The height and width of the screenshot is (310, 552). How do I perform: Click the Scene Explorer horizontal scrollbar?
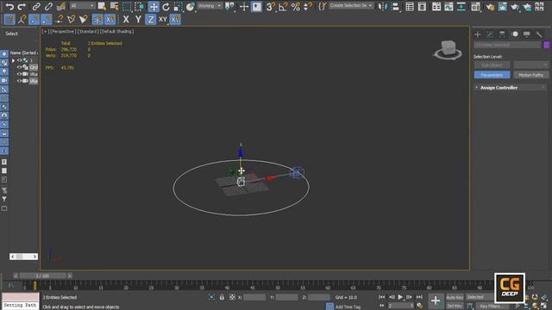(x=23, y=257)
